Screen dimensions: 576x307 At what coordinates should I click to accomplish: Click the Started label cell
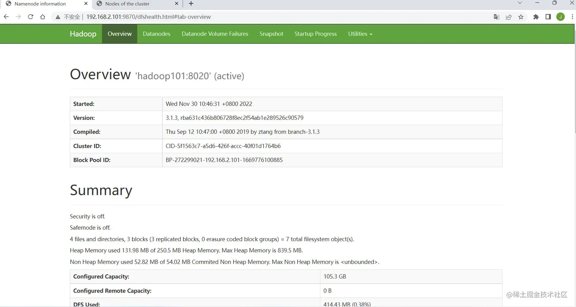click(x=116, y=104)
